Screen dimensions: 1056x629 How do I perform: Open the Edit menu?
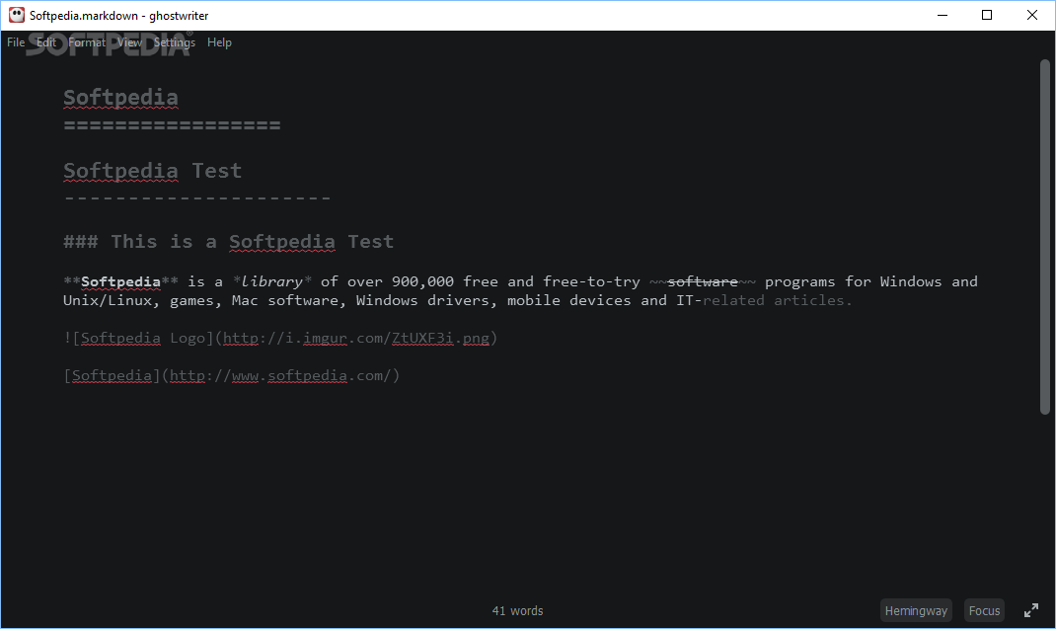(45, 42)
